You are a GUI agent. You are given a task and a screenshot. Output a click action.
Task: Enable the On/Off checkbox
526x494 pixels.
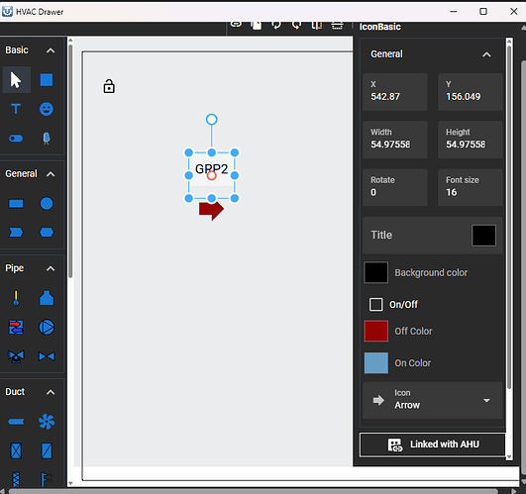375,304
